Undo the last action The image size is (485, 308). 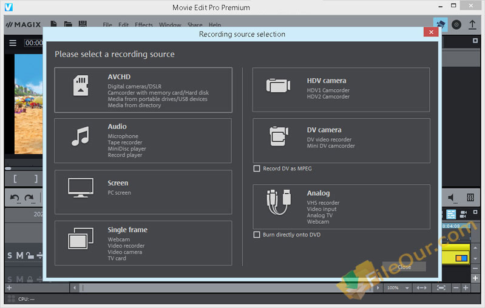point(15,198)
